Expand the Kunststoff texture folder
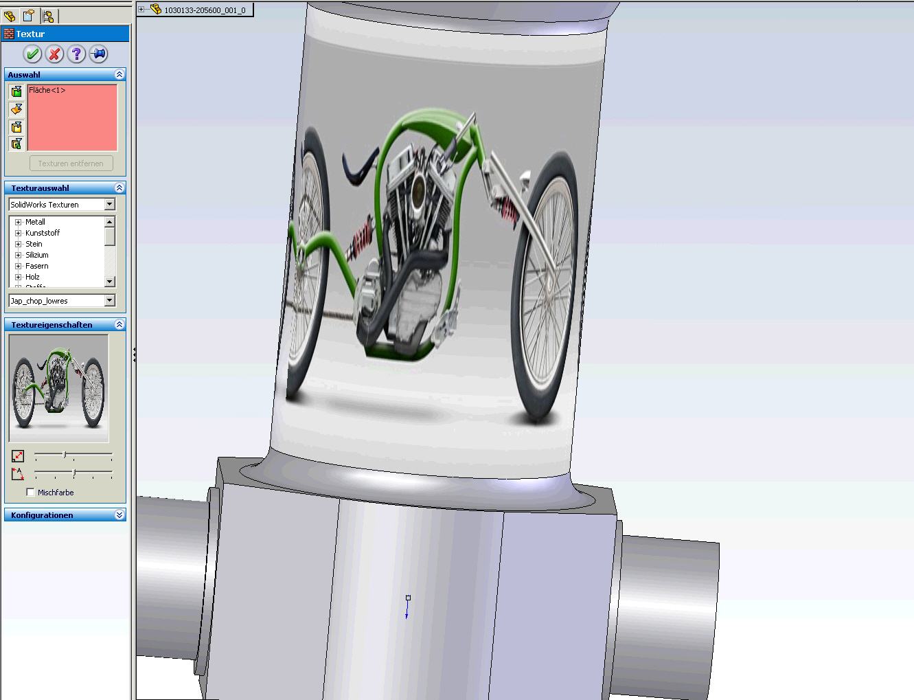This screenshot has width=914, height=700. 19,233
